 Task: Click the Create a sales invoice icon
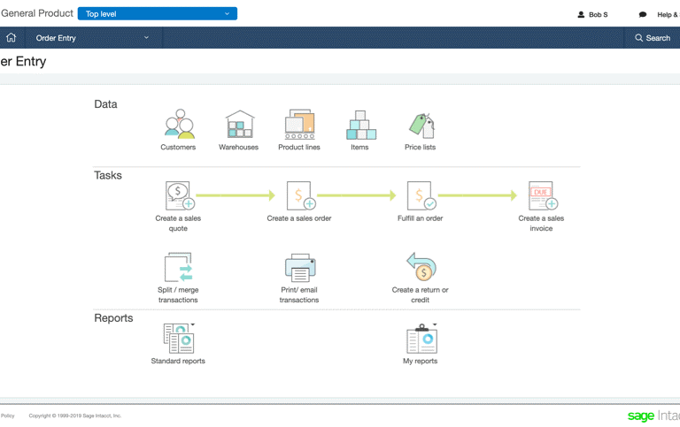(543, 195)
